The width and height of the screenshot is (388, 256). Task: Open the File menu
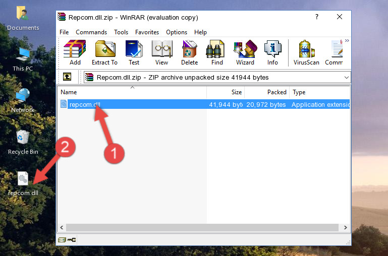pyautogui.click(x=64, y=32)
